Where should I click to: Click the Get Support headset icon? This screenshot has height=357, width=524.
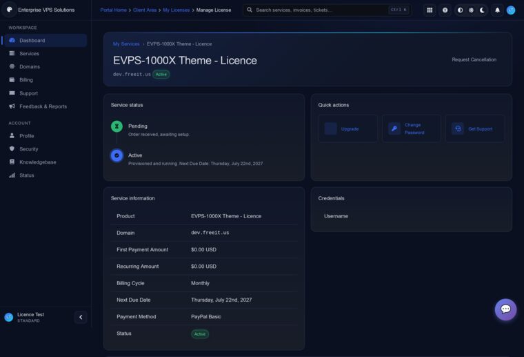pos(458,128)
